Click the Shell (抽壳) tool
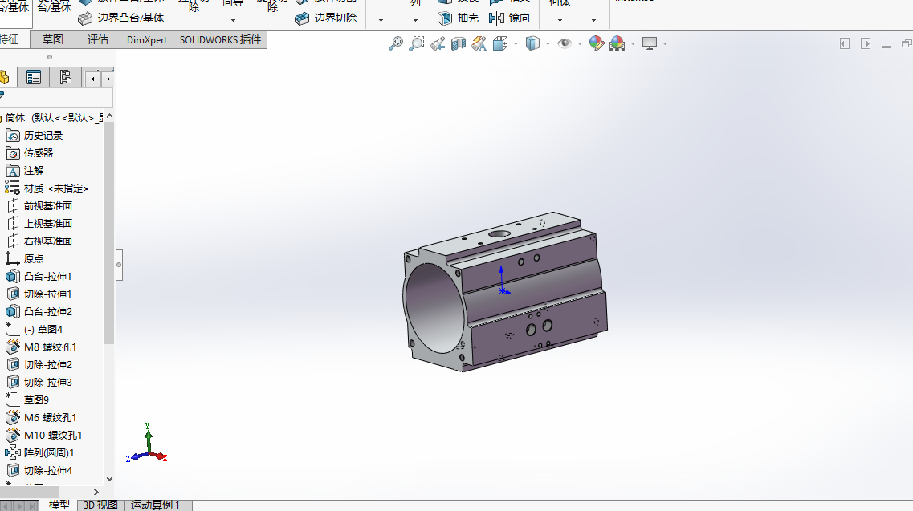Image resolution: width=913 pixels, height=511 pixels. pos(459,18)
